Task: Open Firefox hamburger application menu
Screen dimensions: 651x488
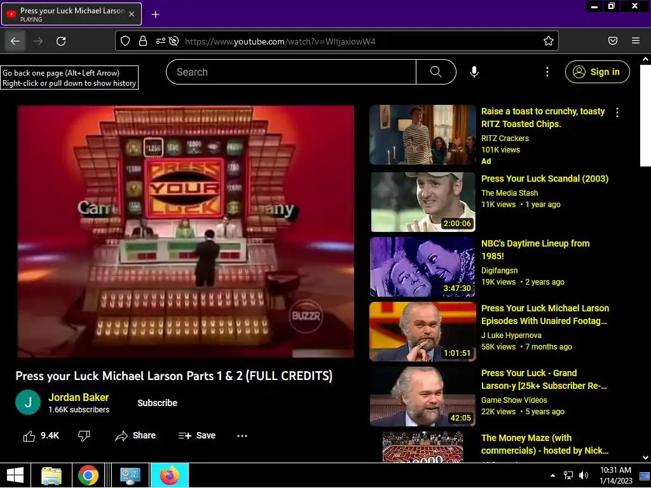Action: pos(636,41)
